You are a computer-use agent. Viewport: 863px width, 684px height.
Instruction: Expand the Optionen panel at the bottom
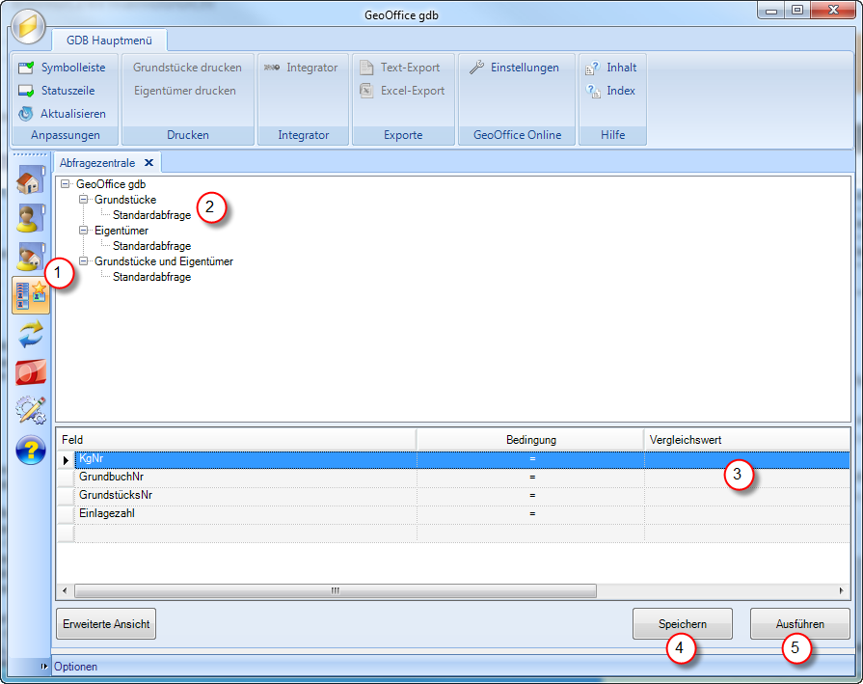click(45, 667)
